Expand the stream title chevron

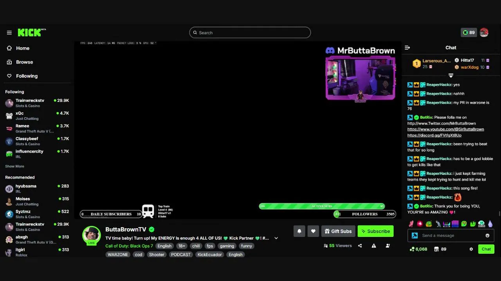(x=276, y=238)
